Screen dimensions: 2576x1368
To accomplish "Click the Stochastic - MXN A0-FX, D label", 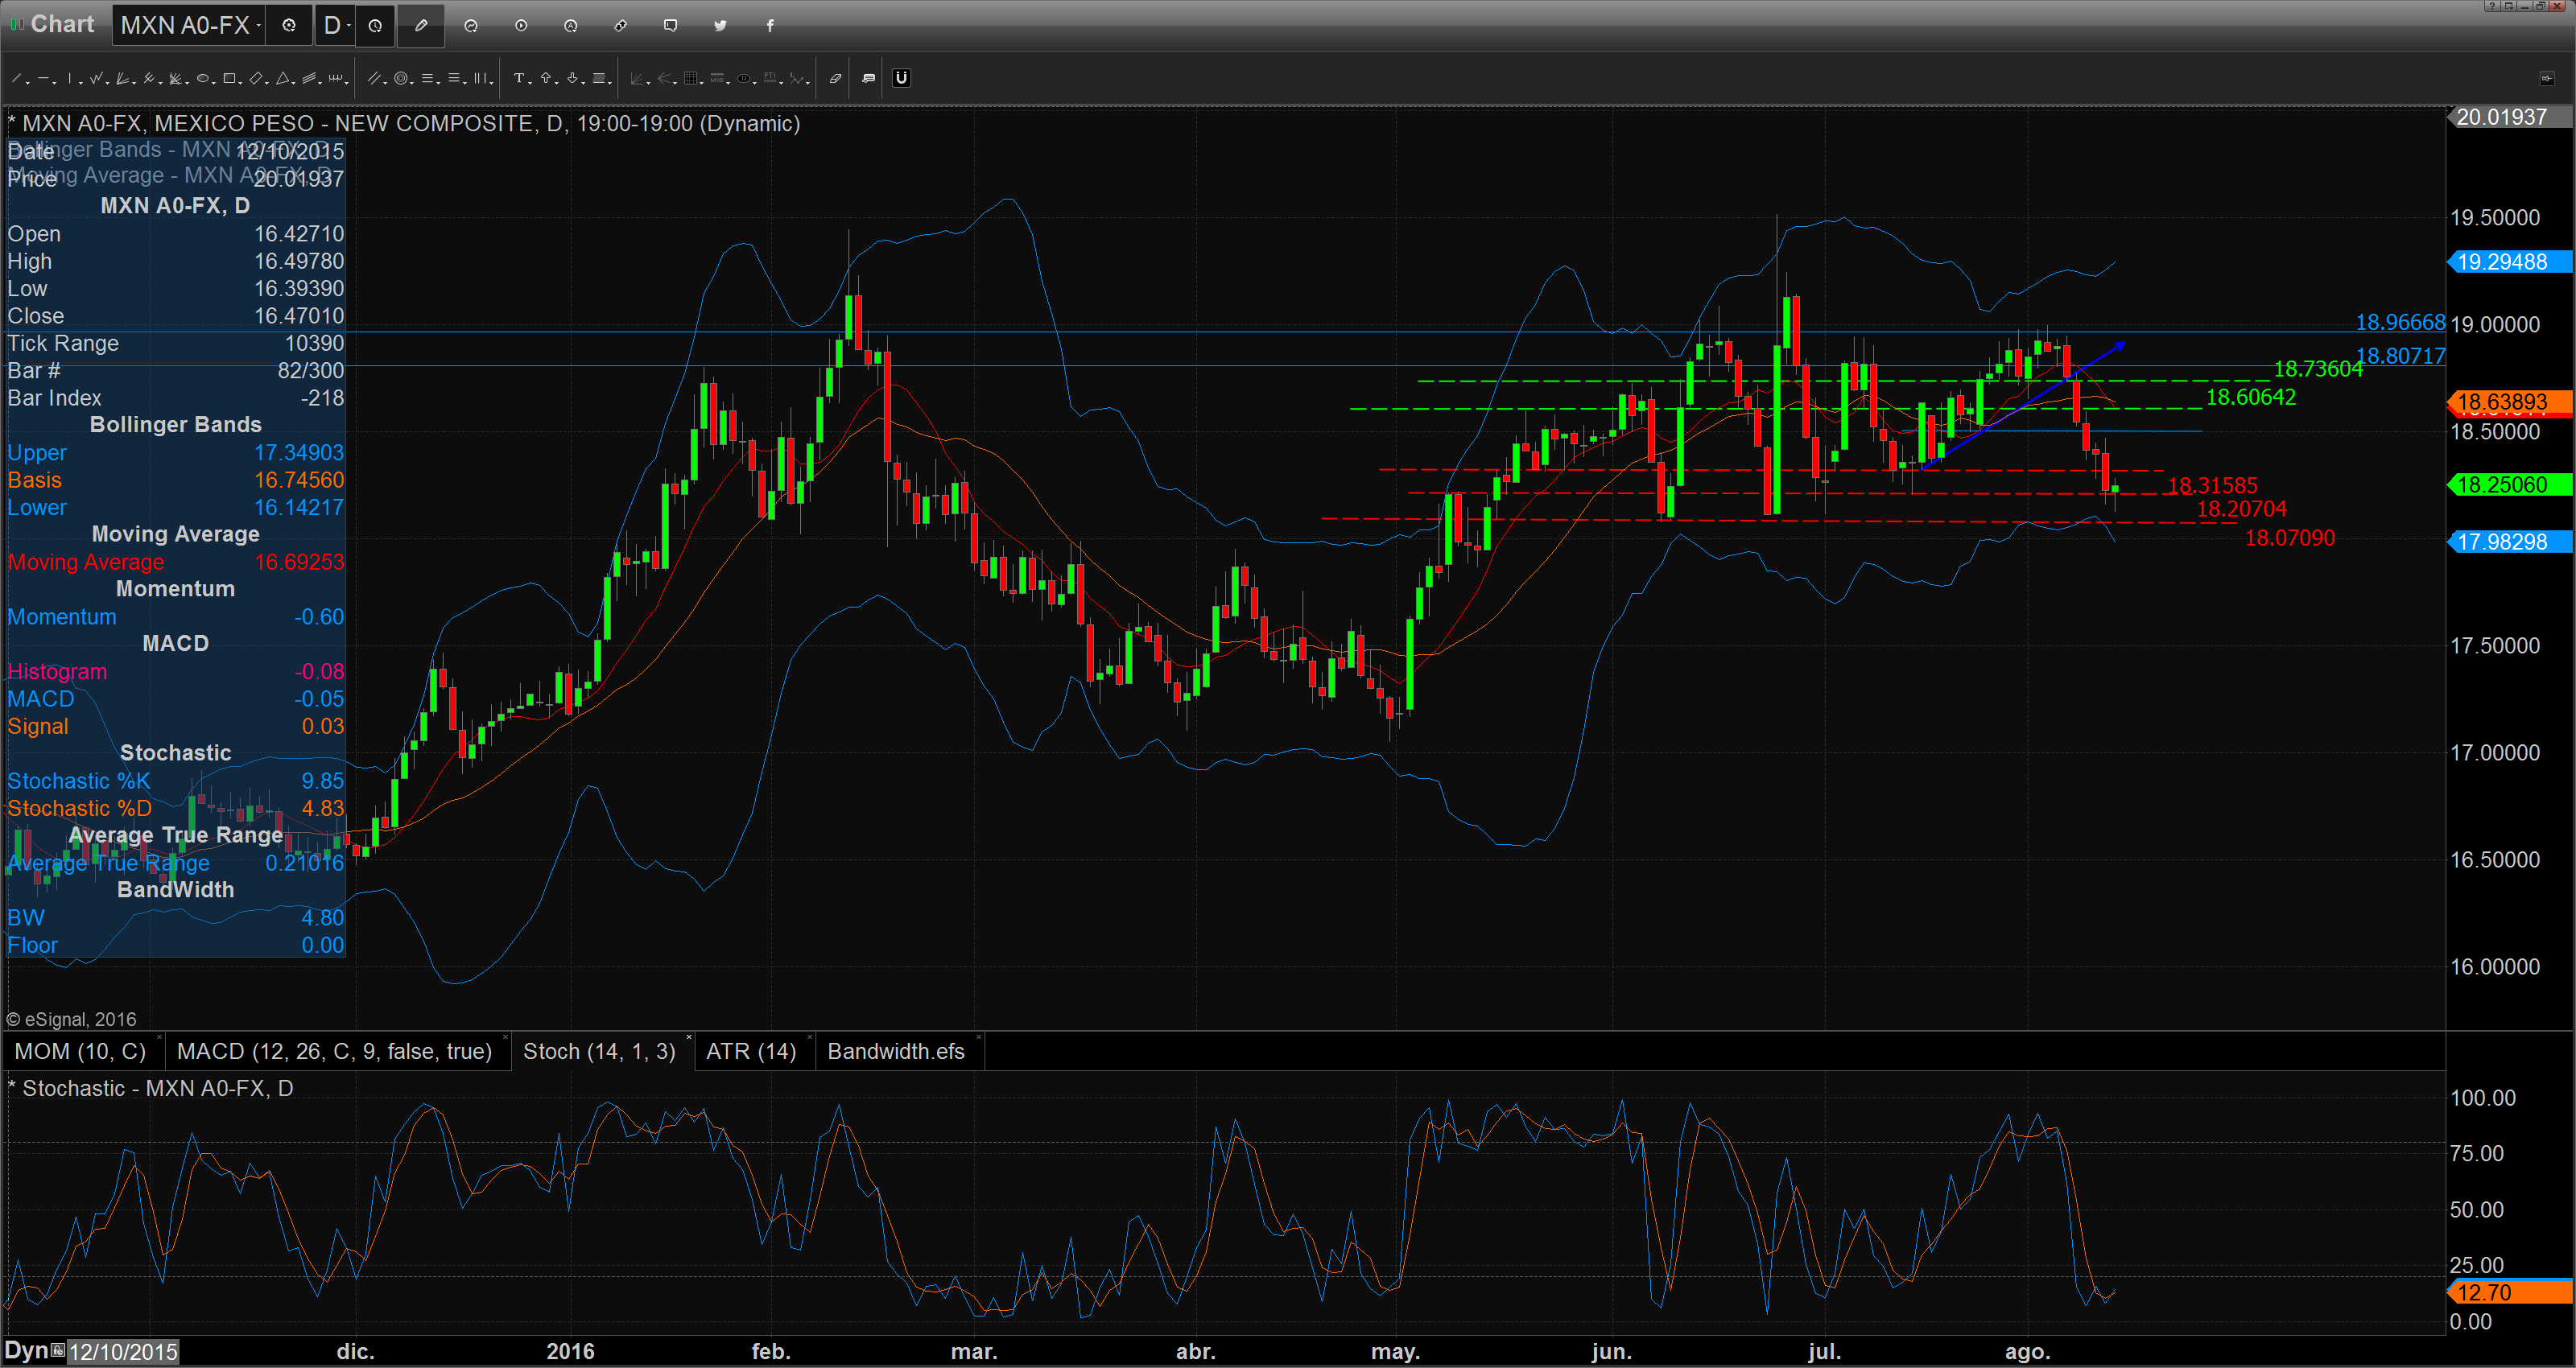I will coord(151,1088).
